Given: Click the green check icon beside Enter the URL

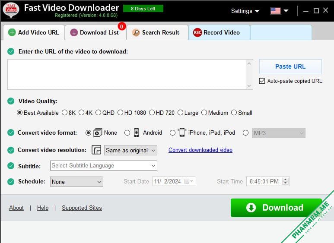Looking at the screenshot, I should [11, 51].
